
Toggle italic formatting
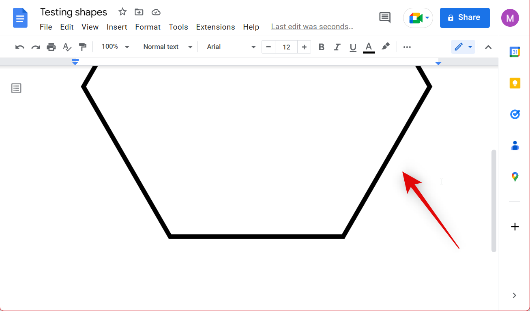pyautogui.click(x=337, y=47)
